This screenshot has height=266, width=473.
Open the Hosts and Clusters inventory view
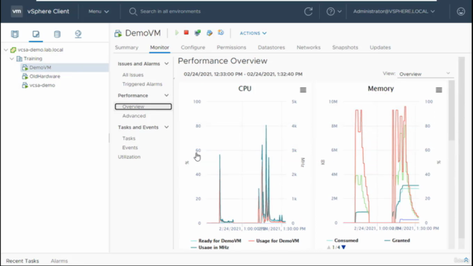(15, 34)
